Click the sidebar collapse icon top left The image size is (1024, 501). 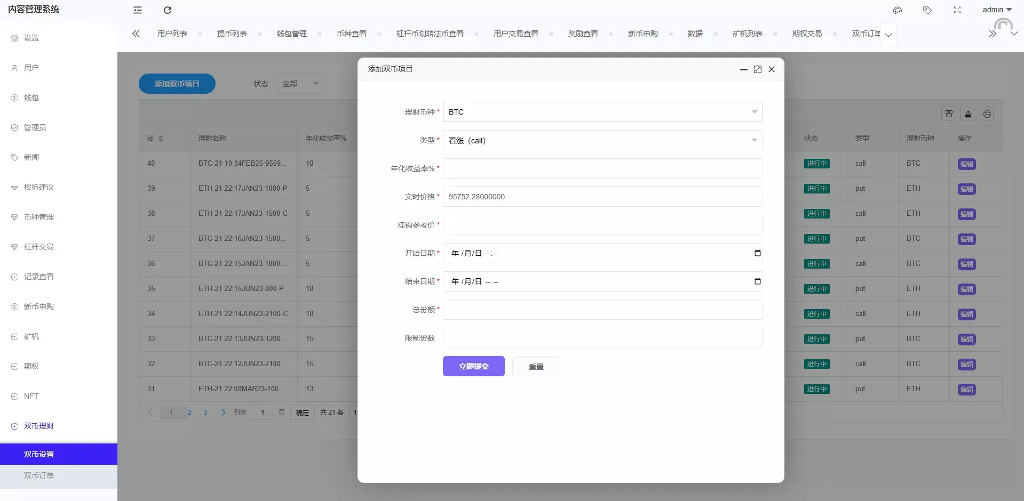click(138, 10)
